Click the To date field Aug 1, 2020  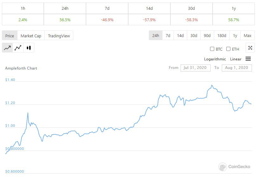(237, 68)
